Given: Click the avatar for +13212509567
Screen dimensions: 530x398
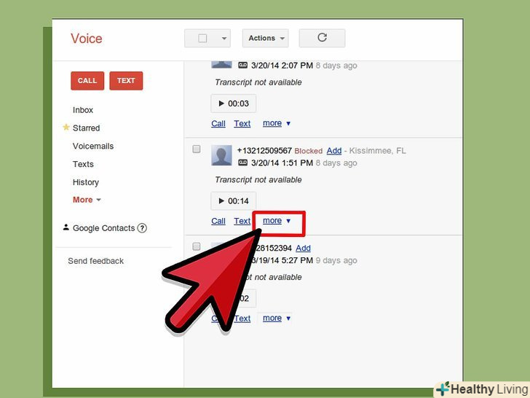Looking at the screenshot, I should (221, 155).
